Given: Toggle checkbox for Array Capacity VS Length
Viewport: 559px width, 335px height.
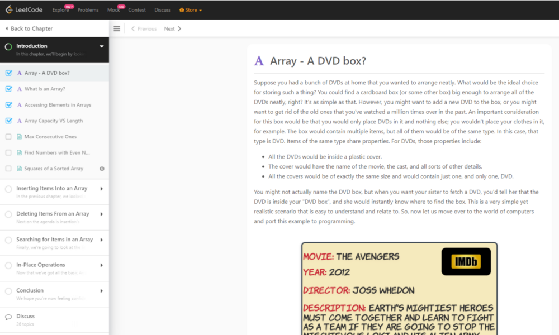Looking at the screenshot, I should (x=8, y=121).
